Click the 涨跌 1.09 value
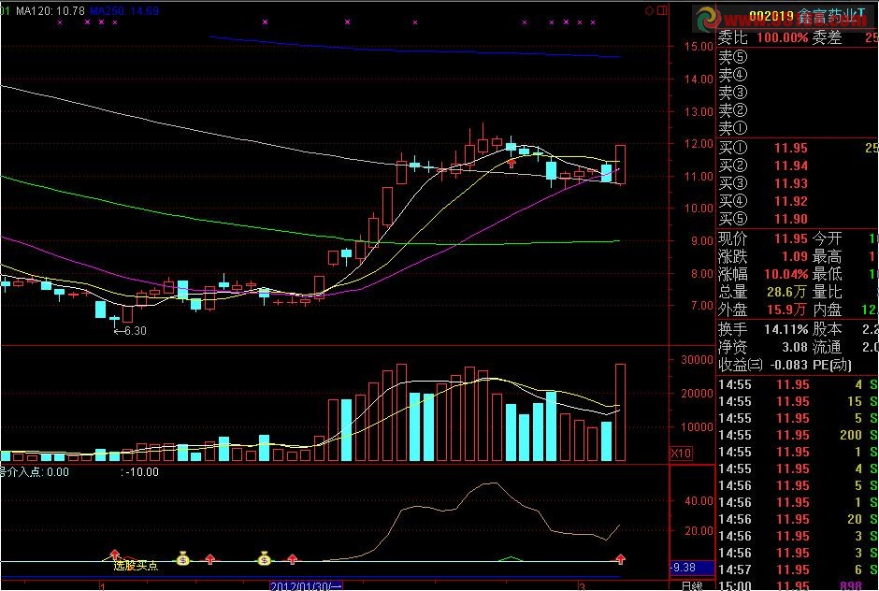This screenshot has width=879, height=591. [795, 257]
